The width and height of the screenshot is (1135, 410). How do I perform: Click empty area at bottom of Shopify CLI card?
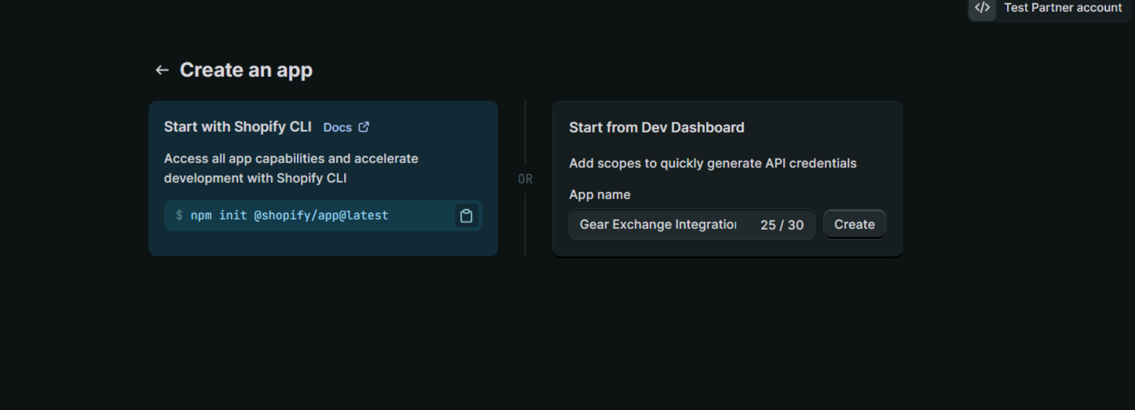(x=322, y=243)
